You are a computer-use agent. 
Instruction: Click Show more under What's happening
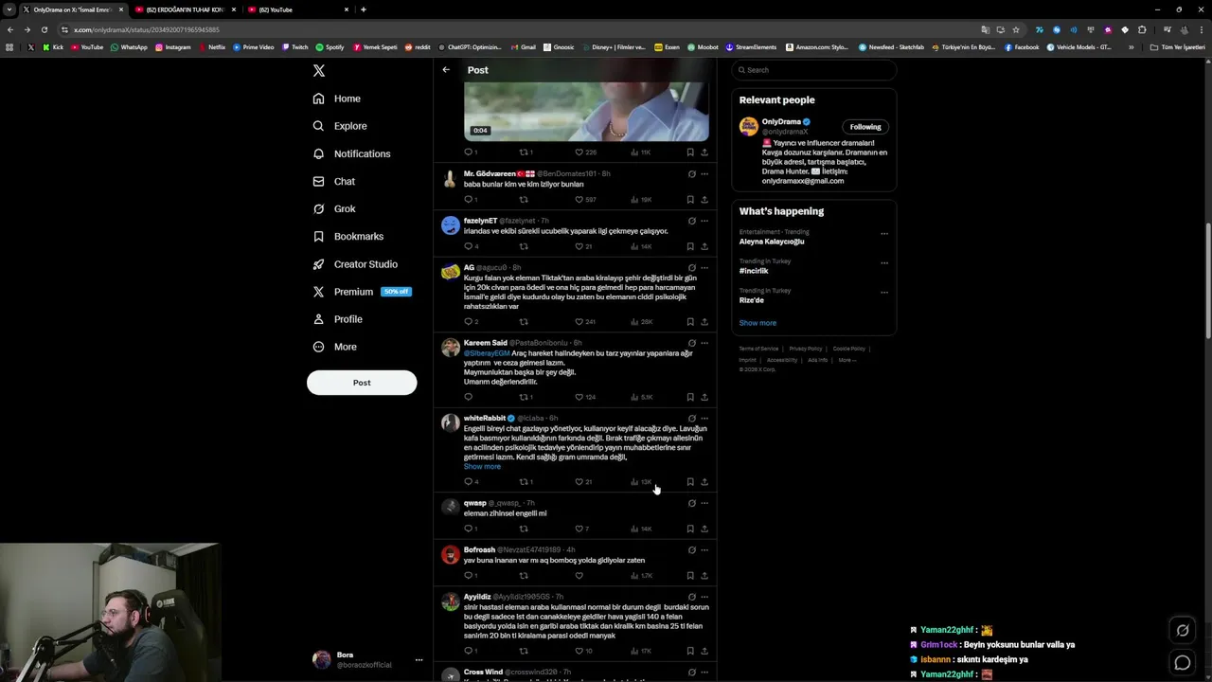pos(757,323)
